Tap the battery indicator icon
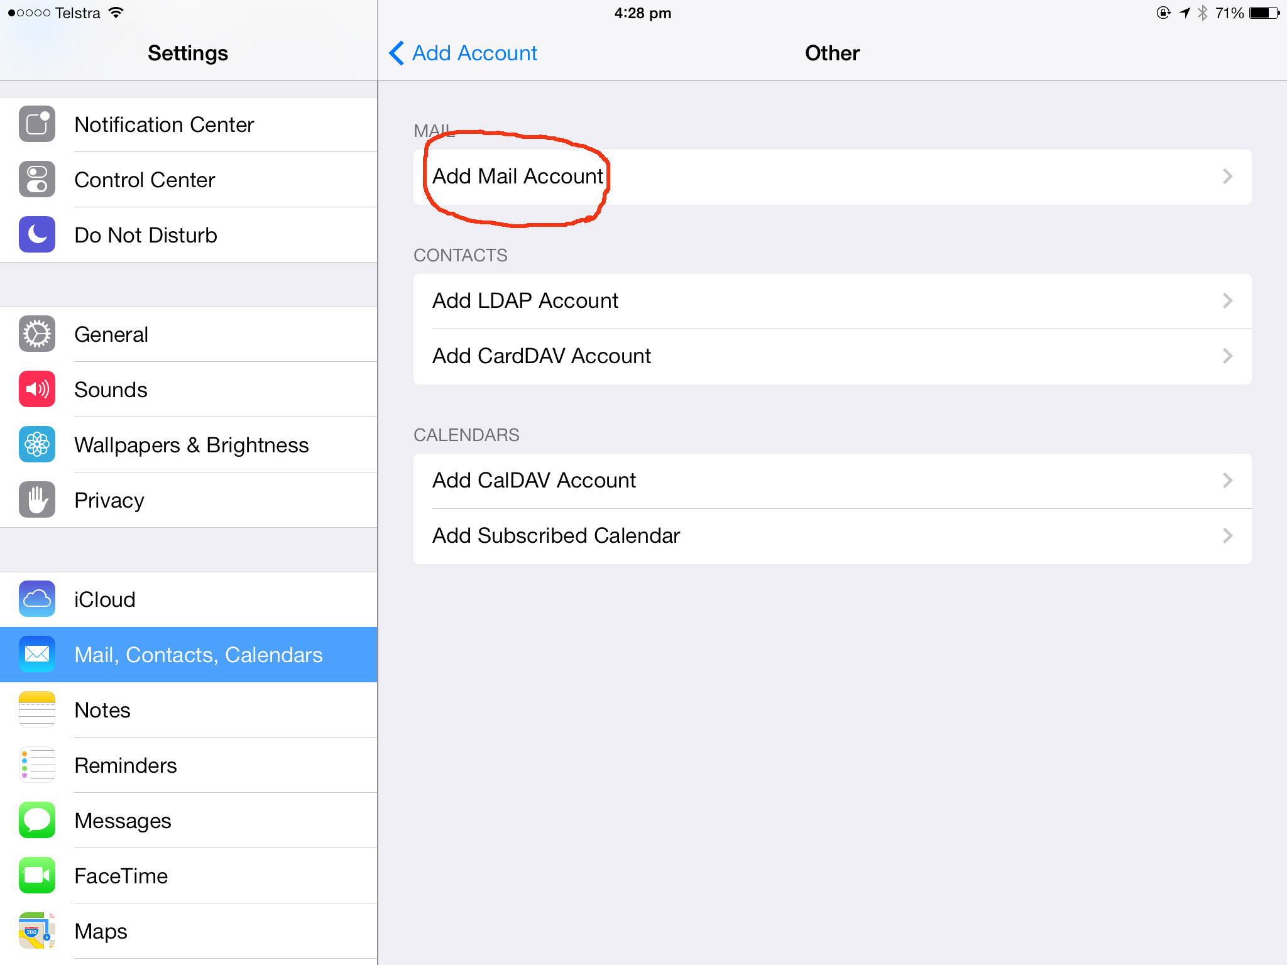 click(1264, 13)
